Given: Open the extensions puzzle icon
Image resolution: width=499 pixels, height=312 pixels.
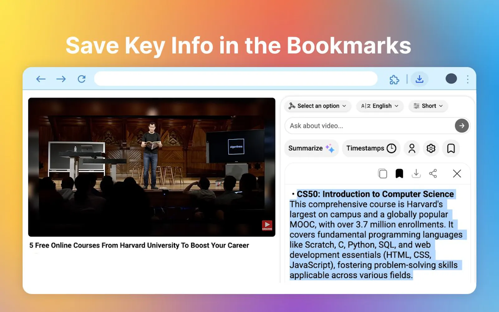Looking at the screenshot, I should pyautogui.click(x=394, y=80).
